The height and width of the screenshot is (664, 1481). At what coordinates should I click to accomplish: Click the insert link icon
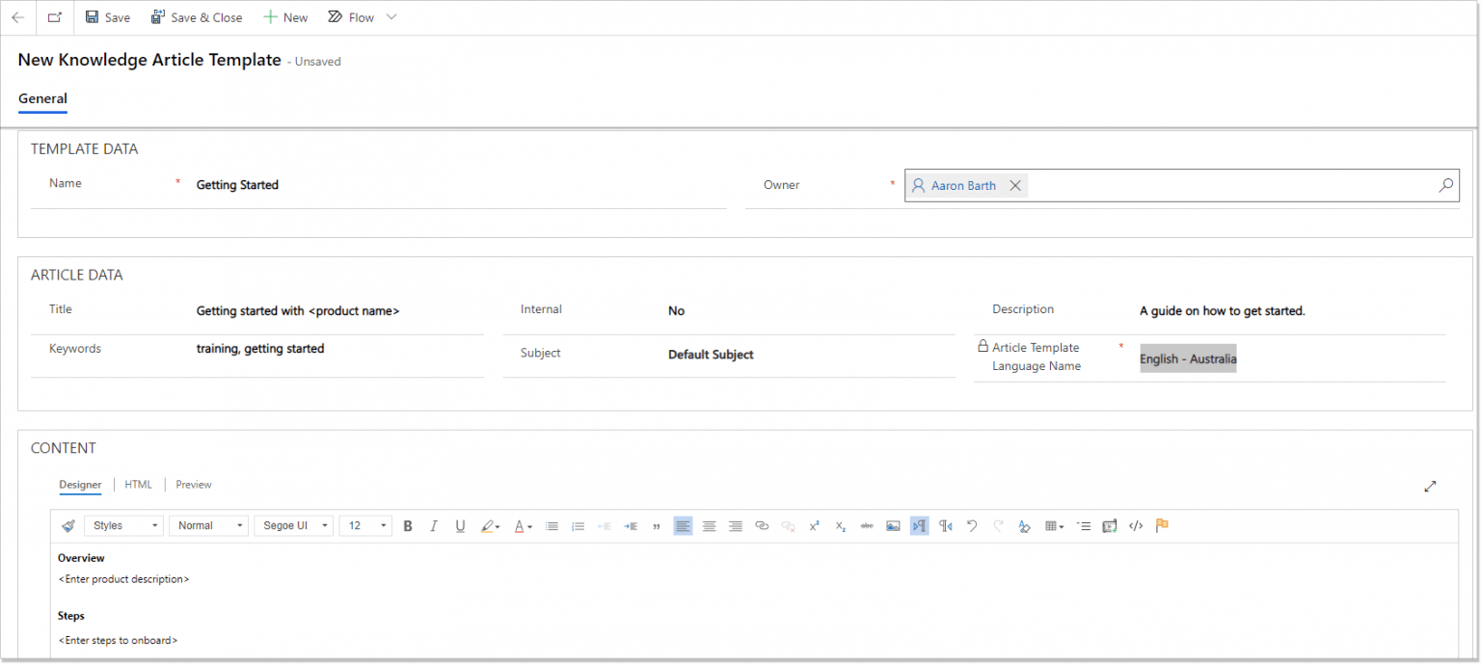[762, 526]
